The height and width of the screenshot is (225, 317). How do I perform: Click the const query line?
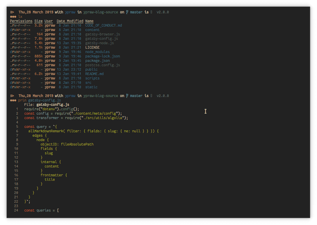pyautogui.click(x=40, y=127)
